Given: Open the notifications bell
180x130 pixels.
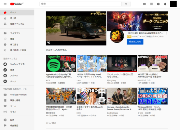Looking at the screenshot, I should click(165, 4).
